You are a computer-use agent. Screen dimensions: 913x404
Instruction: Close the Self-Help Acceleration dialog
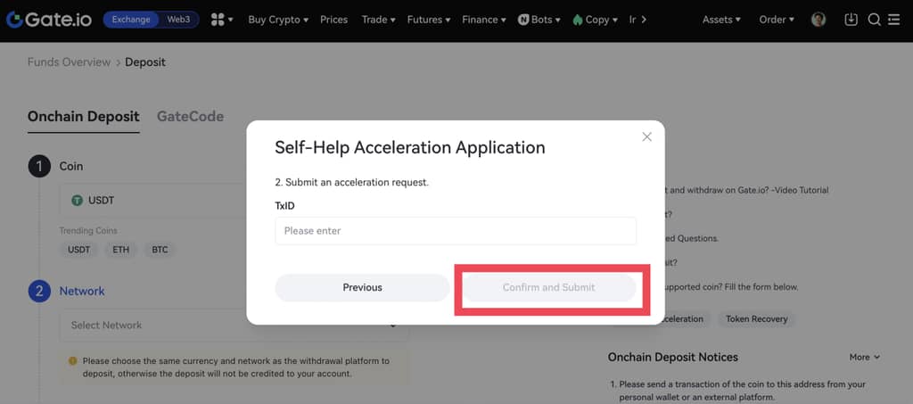click(647, 136)
